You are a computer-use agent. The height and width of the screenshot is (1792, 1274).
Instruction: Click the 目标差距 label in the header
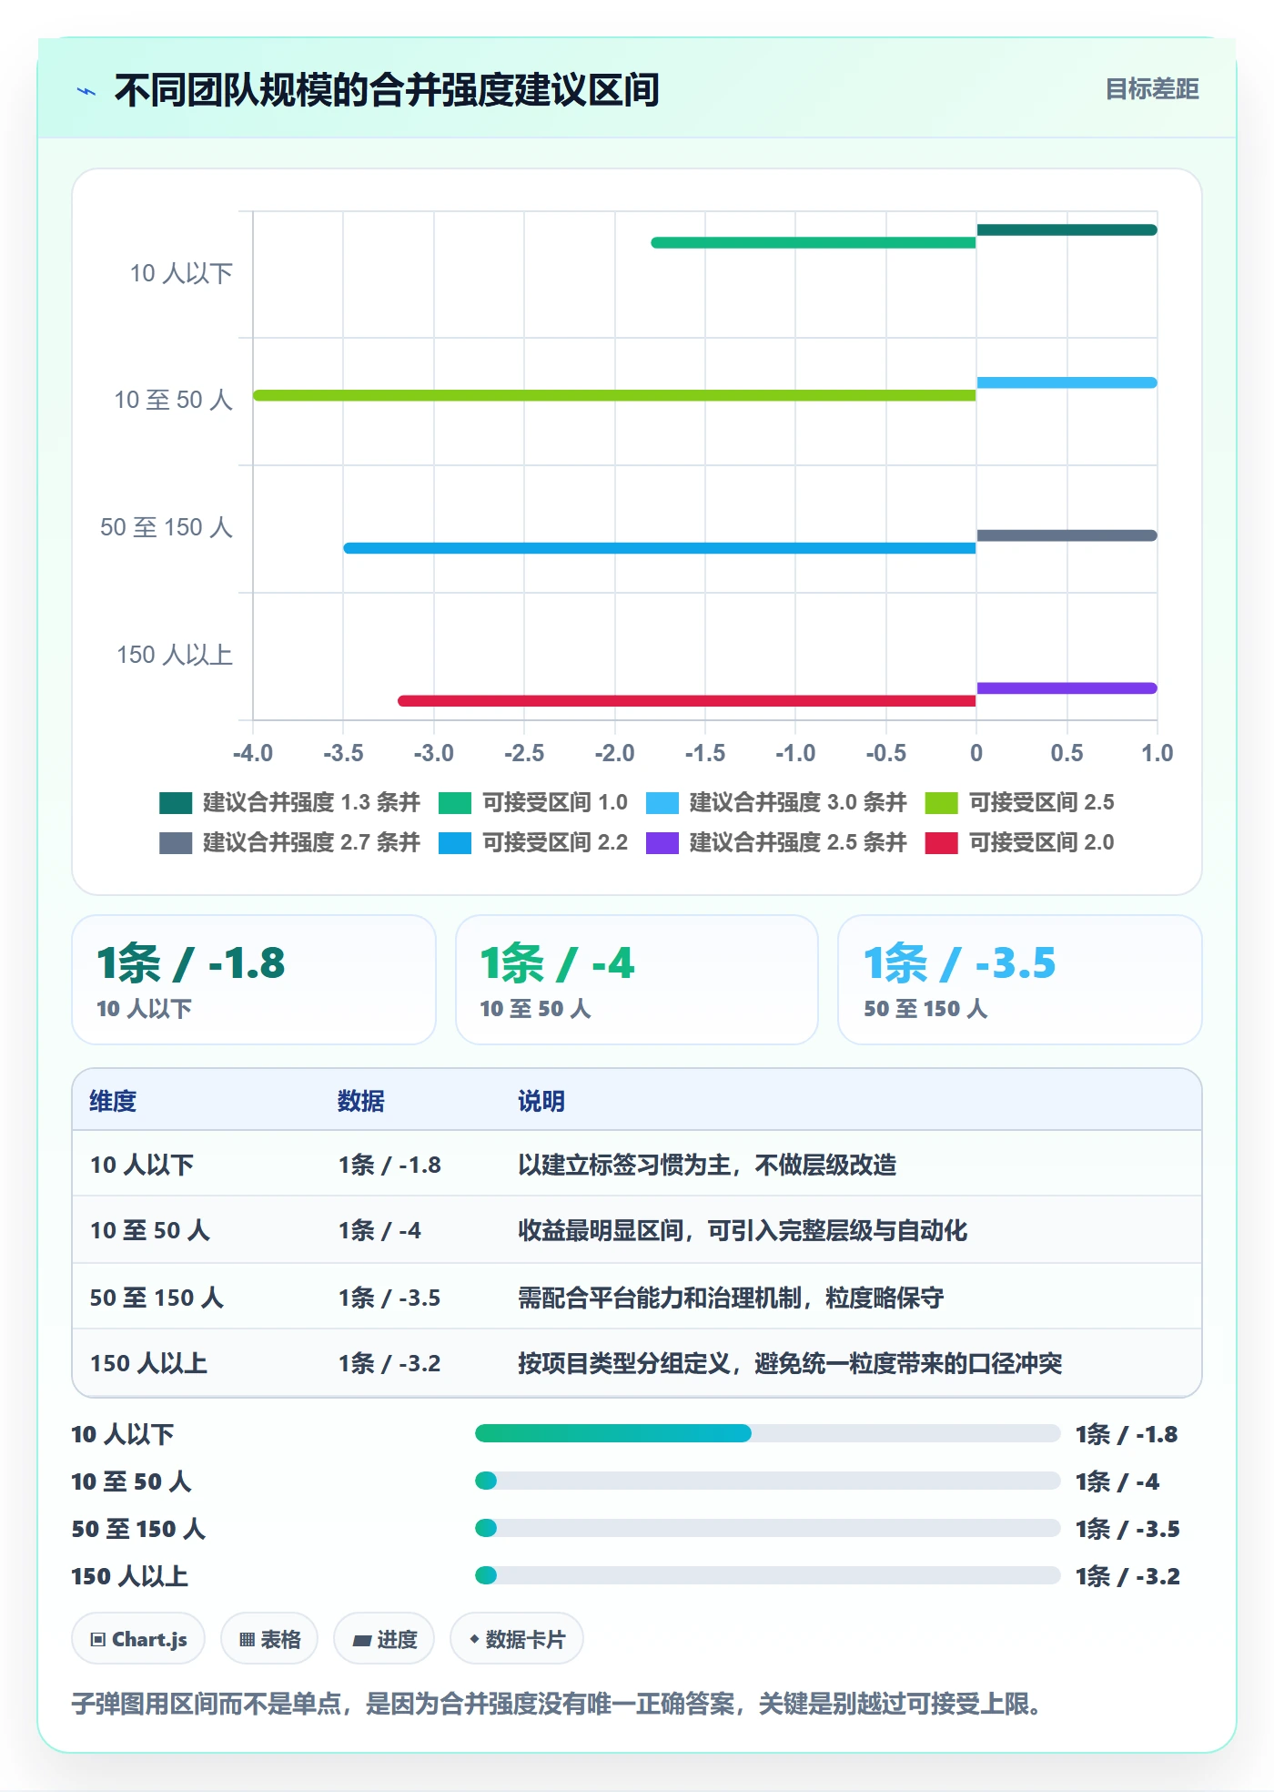1152,89
